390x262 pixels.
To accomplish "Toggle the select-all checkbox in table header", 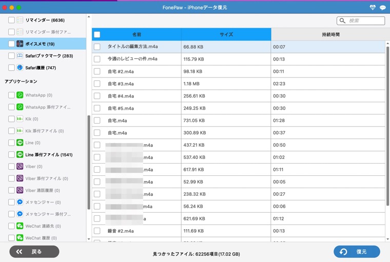I will tap(97, 34).
